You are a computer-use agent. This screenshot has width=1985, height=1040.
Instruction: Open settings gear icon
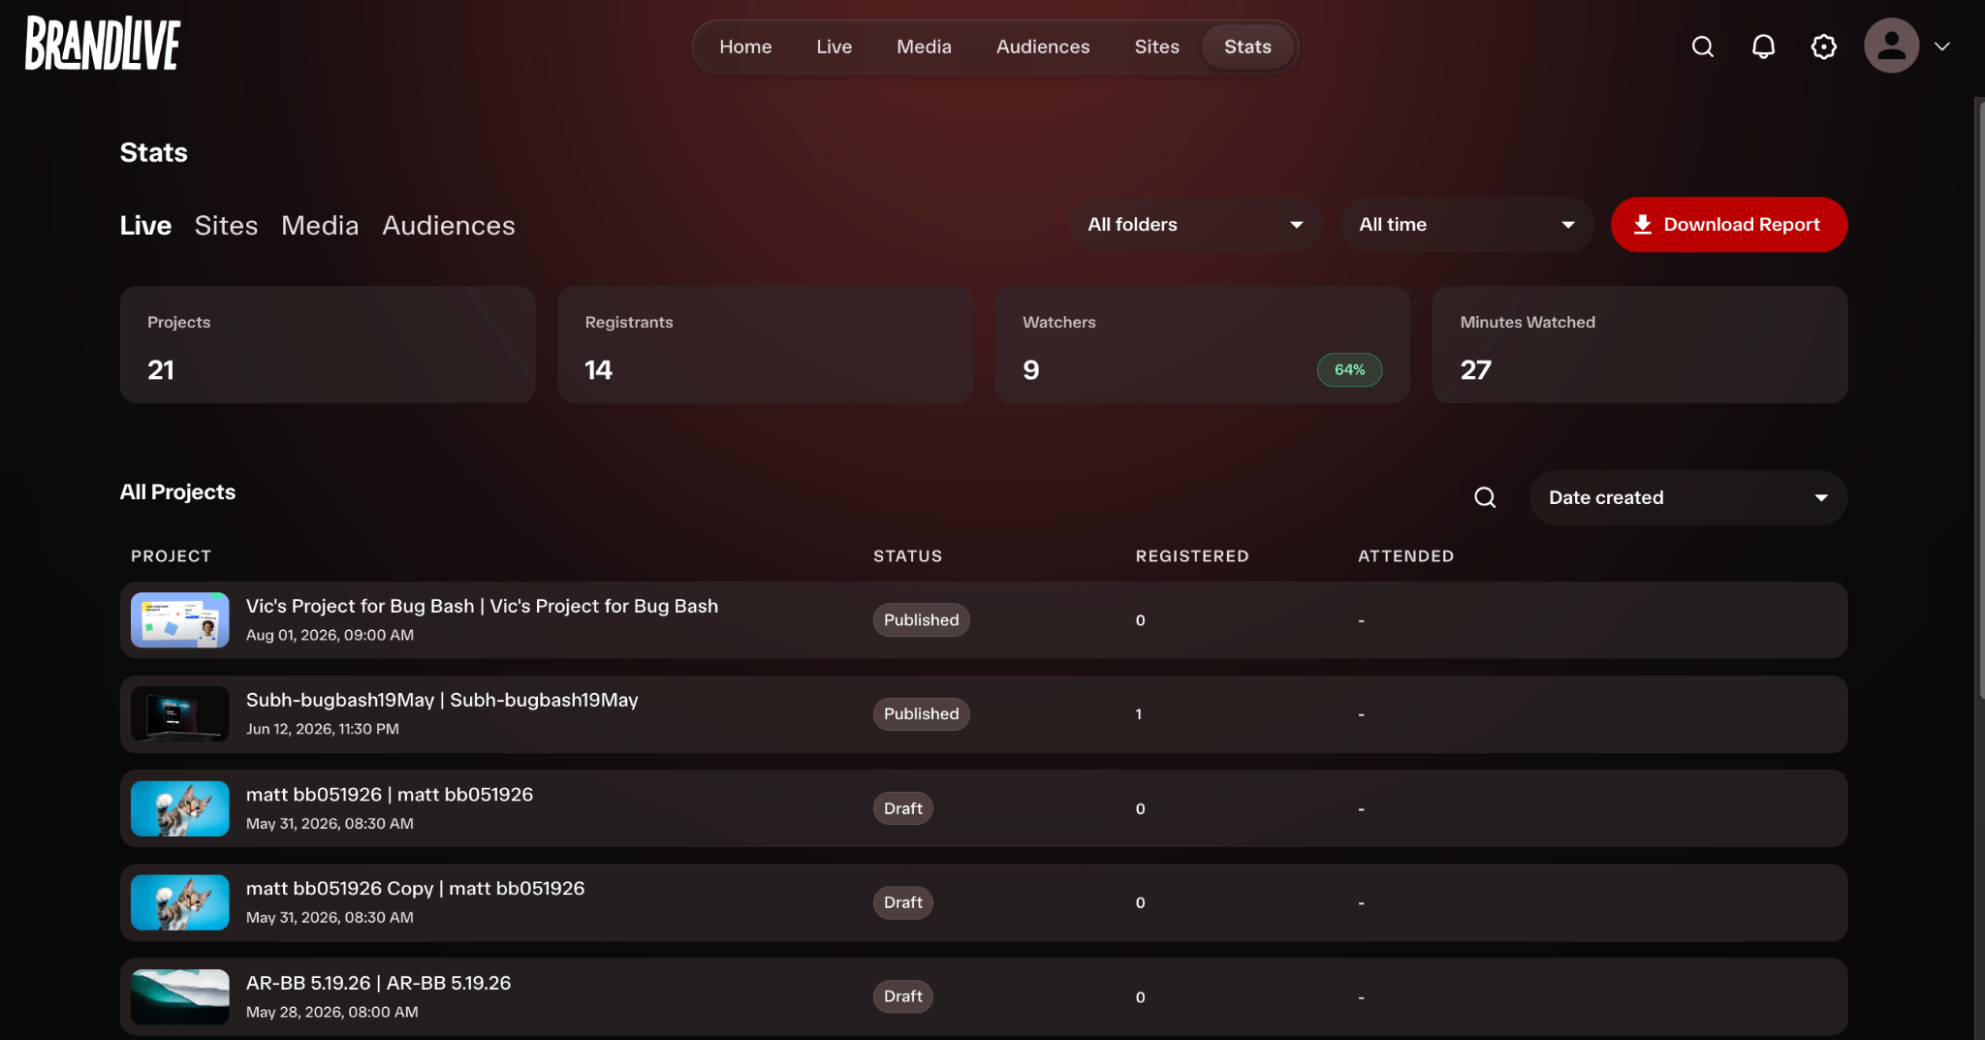[x=1823, y=47]
